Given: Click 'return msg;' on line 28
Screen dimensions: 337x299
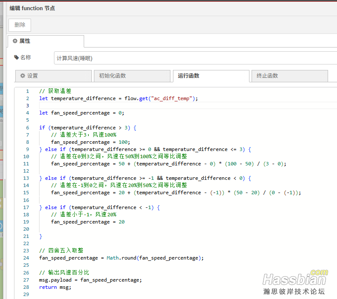Looking at the screenshot, I should 55,287.
